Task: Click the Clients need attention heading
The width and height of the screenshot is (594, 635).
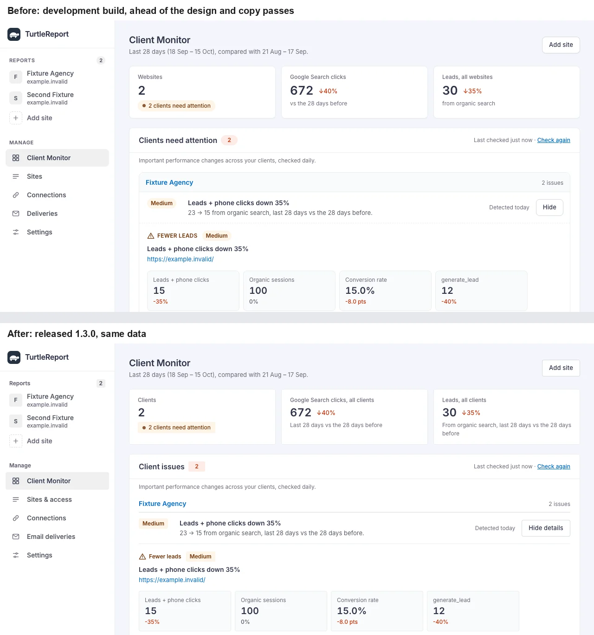Action: tap(178, 140)
